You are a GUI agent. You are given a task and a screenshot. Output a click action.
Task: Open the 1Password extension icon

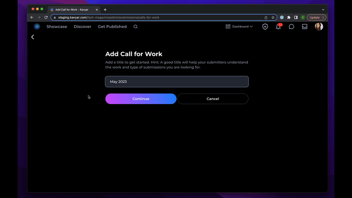282,17
